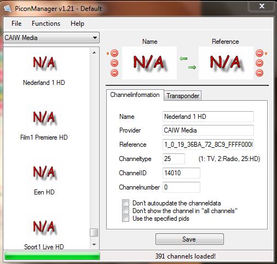Click the Provider field with CAIW Media
Viewport: 277px width, 264px height.
click(208, 130)
